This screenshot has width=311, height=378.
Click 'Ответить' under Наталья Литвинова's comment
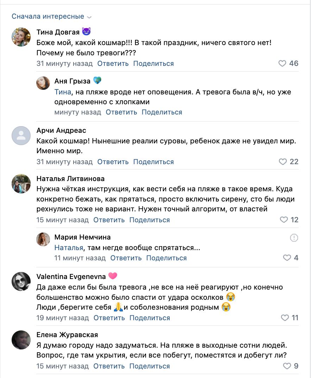(109, 220)
